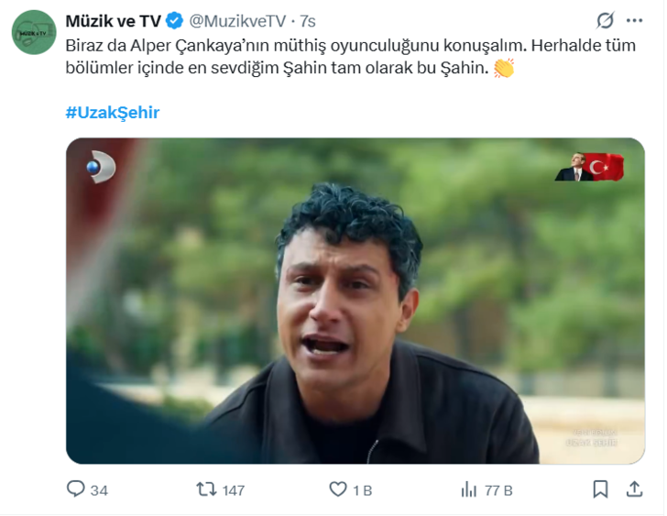Like the tweet with the heart icon
Screen dimensions: 667x516
(x=338, y=489)
